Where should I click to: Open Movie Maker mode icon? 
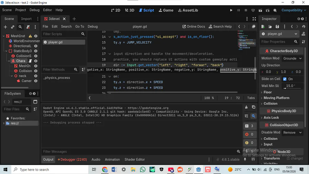(x=275, y=10)
